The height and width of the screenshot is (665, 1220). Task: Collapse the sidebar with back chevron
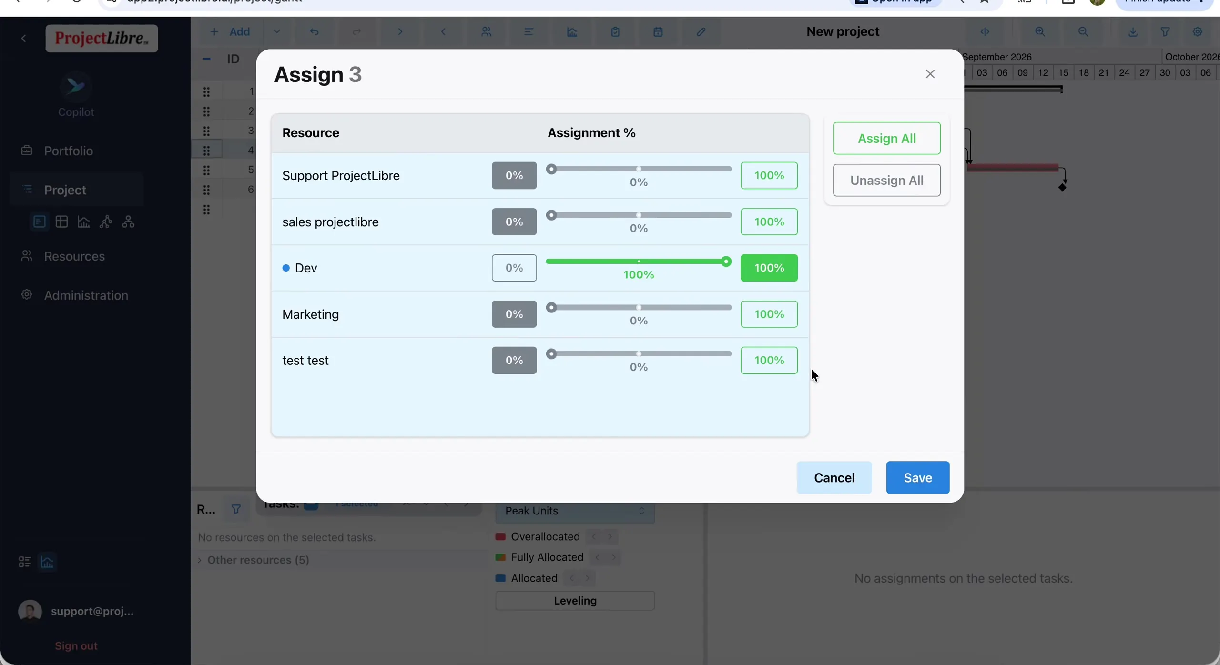23,38
